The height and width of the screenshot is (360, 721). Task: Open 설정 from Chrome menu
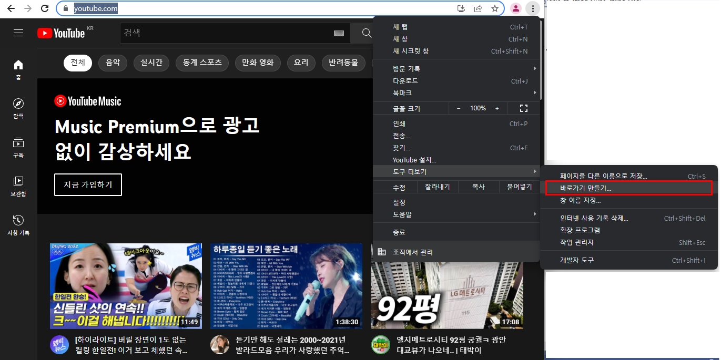pyautogui.click(x=456, y=202)
